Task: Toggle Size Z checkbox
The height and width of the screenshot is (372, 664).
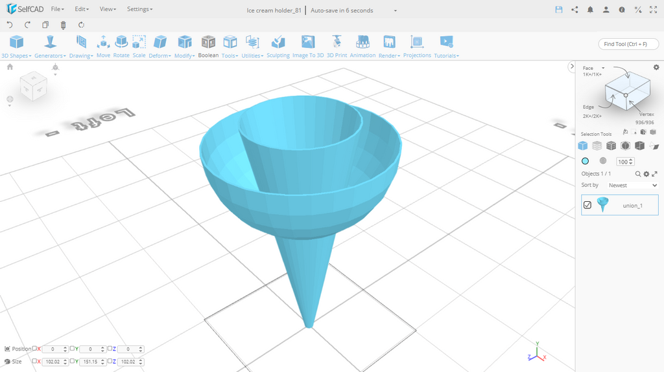Action: tap(110, 361)
